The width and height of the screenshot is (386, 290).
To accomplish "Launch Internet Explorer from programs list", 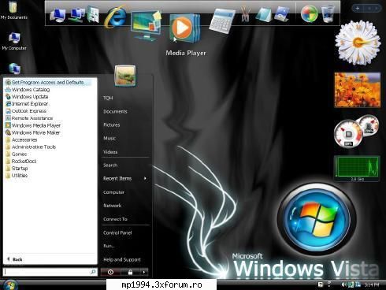I will pyautogui.click(x=27, y=104).
